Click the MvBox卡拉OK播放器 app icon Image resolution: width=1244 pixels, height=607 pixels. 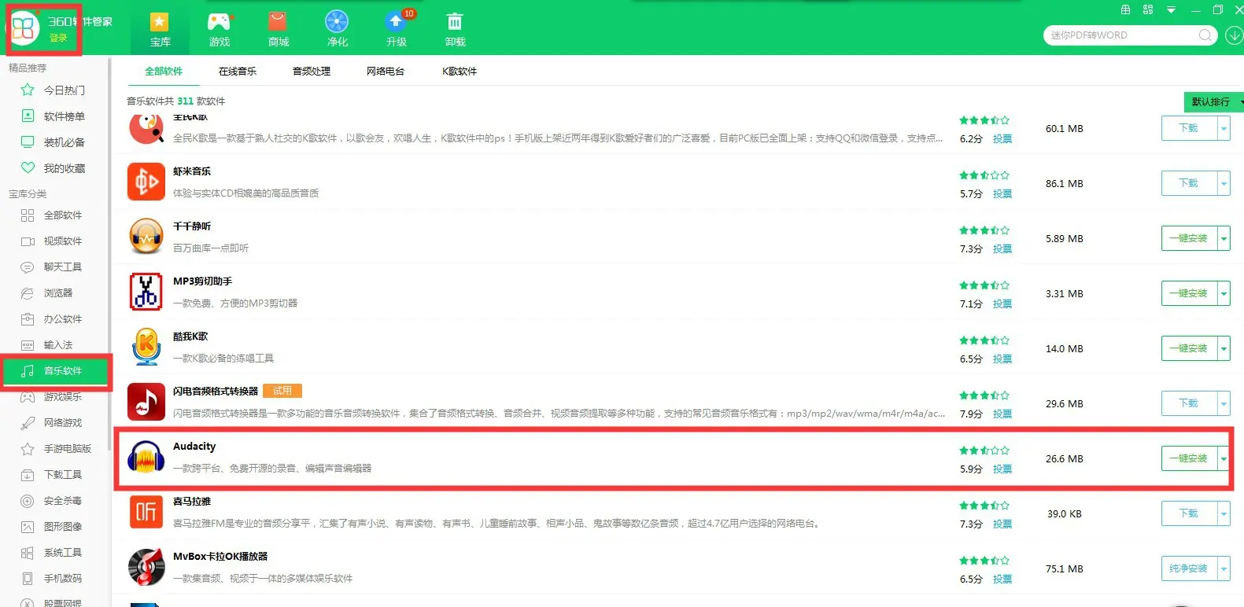(x=146, y=568)
